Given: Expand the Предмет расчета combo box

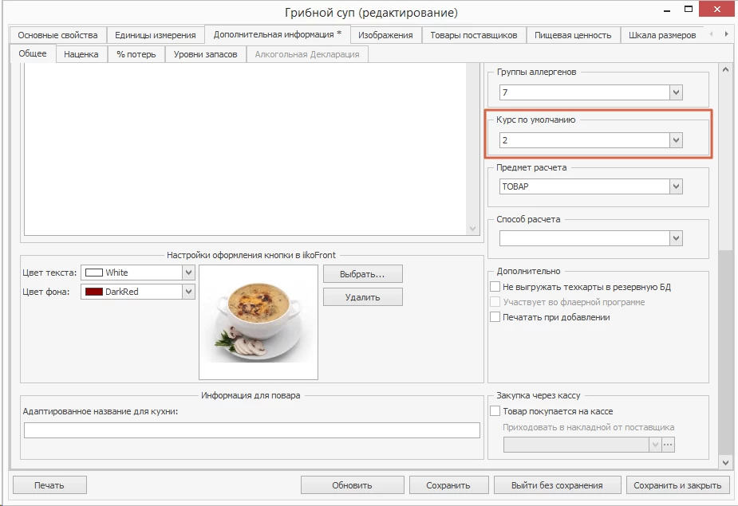Looking at the screenshot, I should tap(676, 186).
